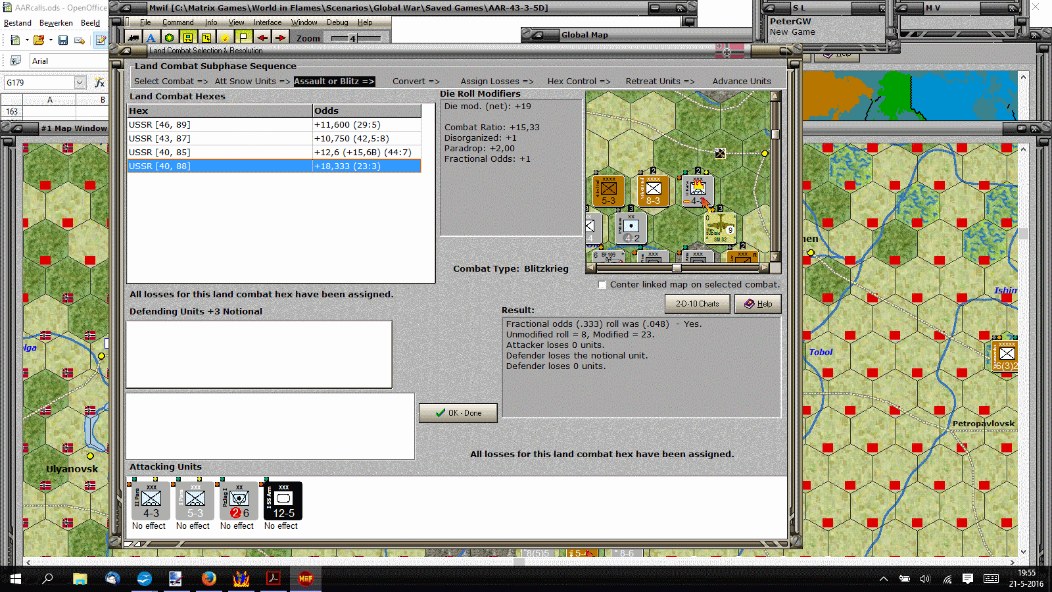Open the Info menu
Screen dimensions: 1052x592
click(x=211, y=22)
